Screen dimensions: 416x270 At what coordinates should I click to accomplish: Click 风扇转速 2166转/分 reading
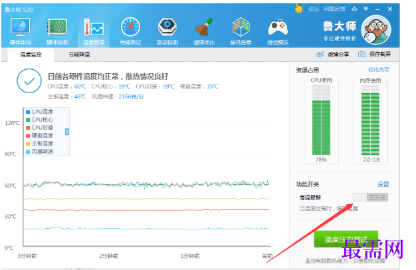(x=118, y=96)
